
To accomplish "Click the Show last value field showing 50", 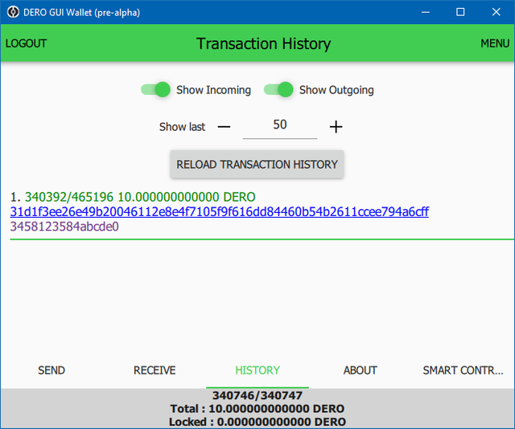I will [x=280, y=125].
